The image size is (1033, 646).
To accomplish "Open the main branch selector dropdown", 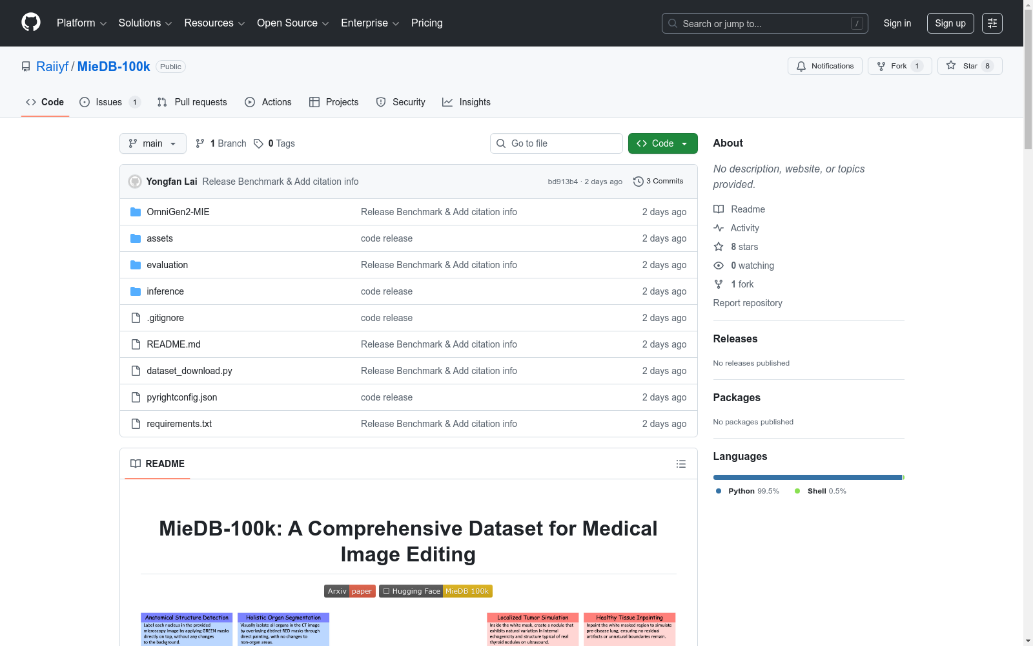I will (x=153, y=143).
